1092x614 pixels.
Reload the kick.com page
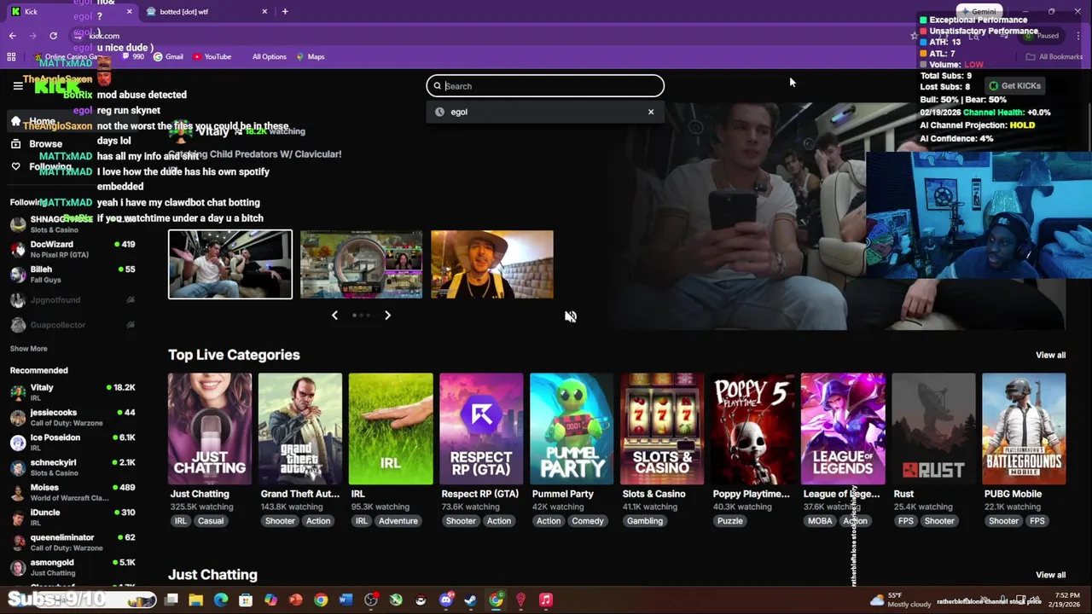[x=53, y=36]
